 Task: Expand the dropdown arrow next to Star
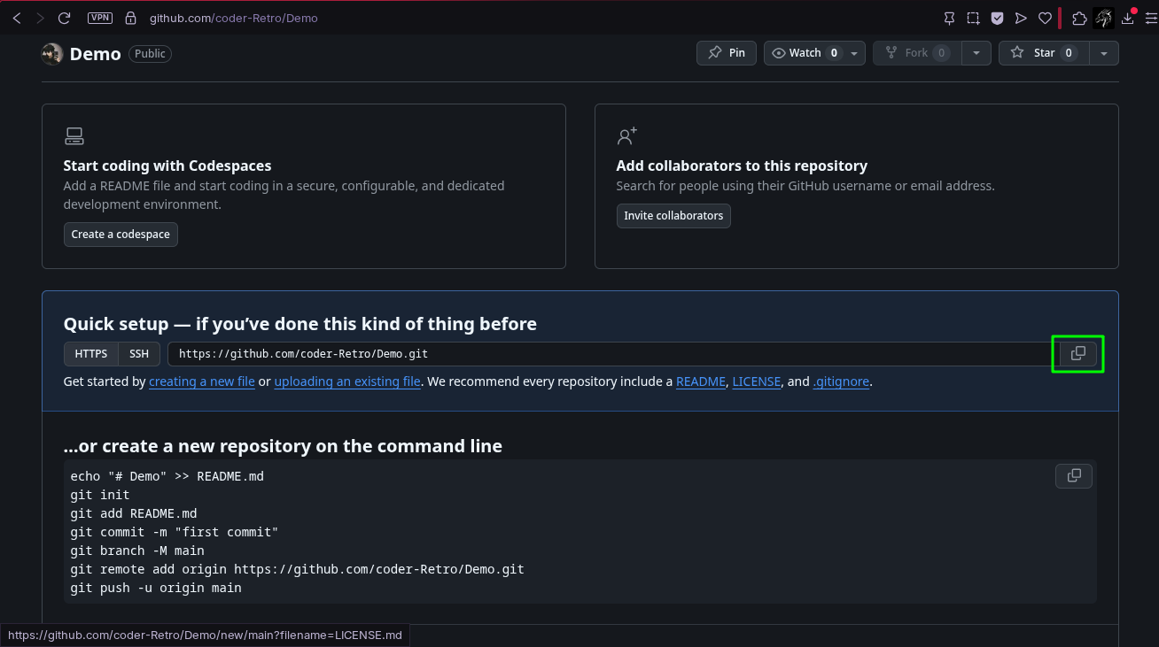click(1103, 53)
